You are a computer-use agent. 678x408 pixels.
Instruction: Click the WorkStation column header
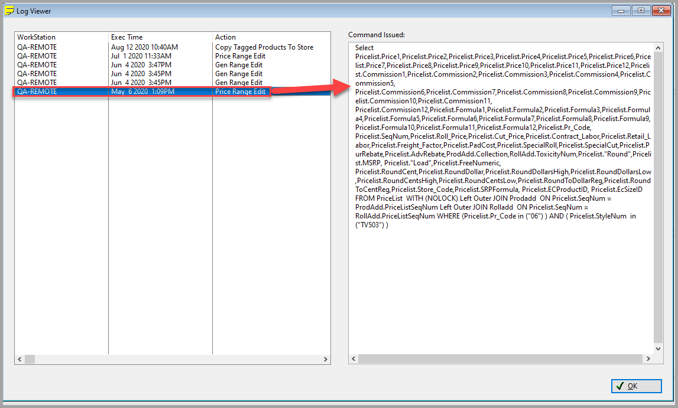(x=61, y=37)
